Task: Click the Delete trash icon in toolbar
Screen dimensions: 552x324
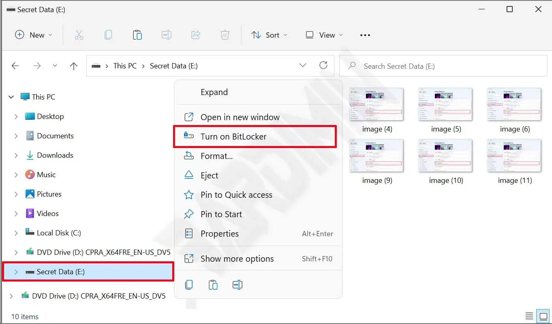Action: [x=225, y=35]
